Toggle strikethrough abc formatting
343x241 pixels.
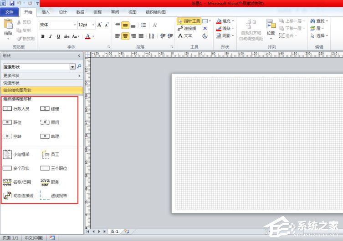click(67, 36)
